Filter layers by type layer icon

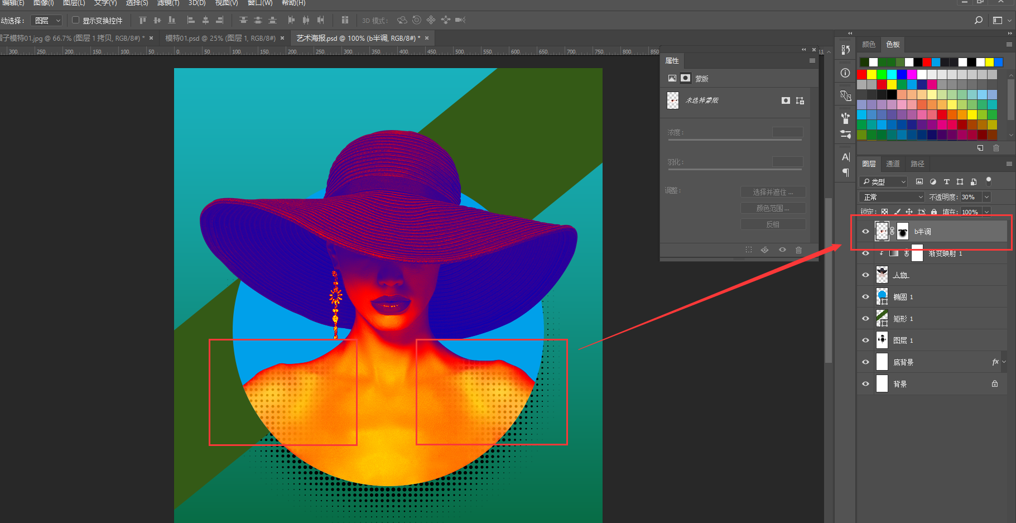tap(946, 181)
